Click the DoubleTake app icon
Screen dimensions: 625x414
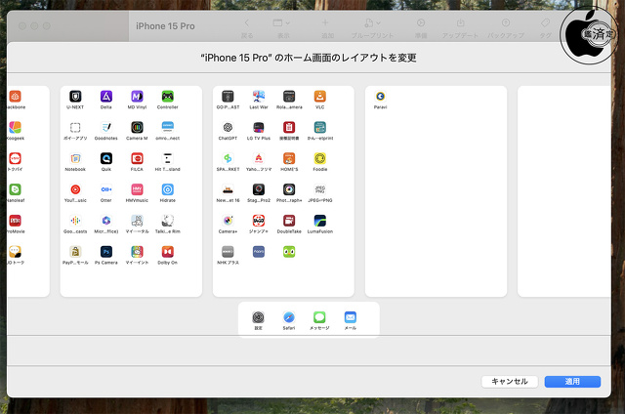tap(289, 220)
